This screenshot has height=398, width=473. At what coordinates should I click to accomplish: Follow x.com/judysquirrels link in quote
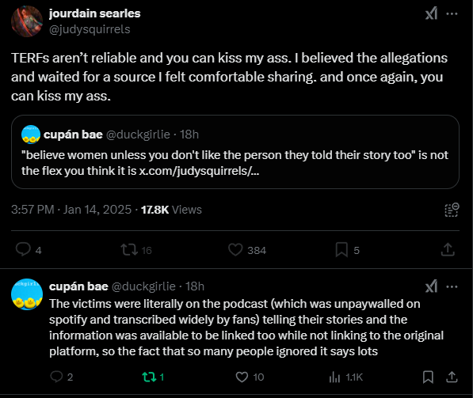pyautogui.click(x=199, y=171)
